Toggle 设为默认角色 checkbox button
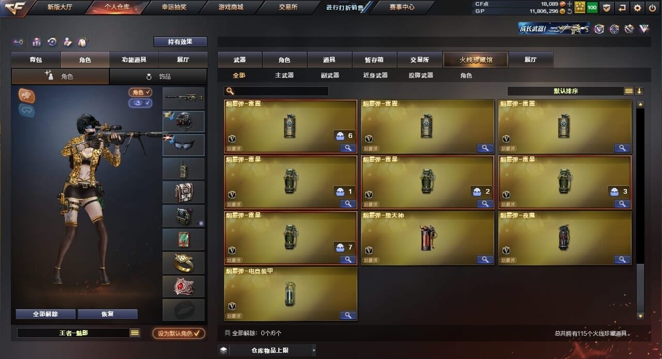 point(178,333)
